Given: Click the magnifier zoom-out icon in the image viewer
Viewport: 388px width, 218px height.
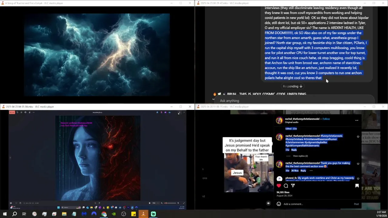Looking at the screenshot, I should [162, 203].
